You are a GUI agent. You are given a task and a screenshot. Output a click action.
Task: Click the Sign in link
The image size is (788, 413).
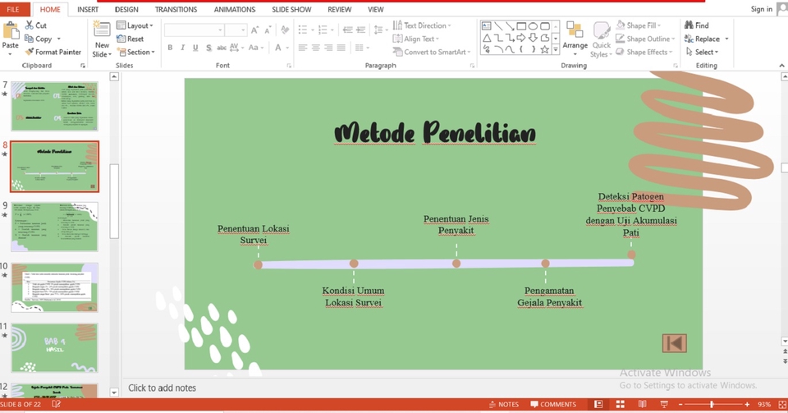(x=762, y=9)
